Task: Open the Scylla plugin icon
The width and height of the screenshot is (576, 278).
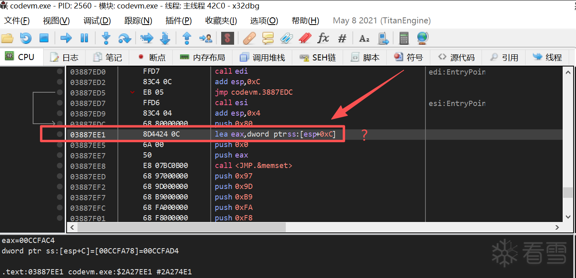Action: point(228,38)
